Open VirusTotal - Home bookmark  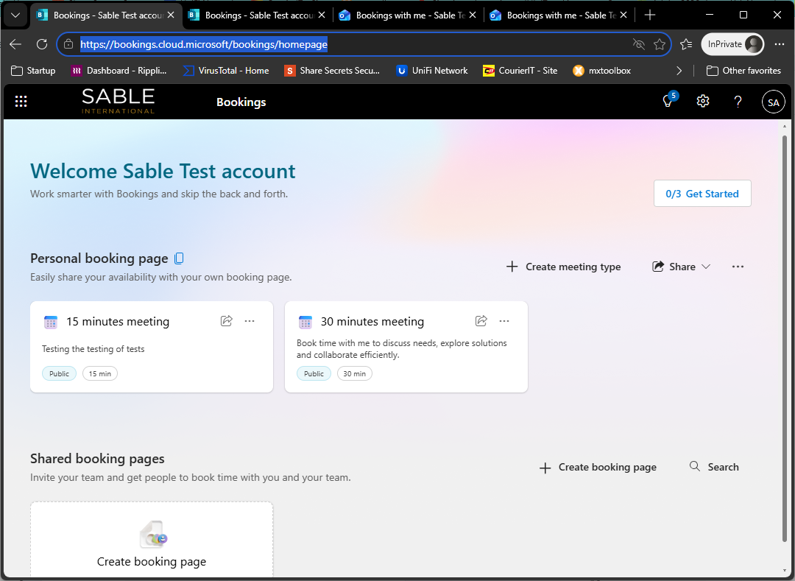click(226, 71)
